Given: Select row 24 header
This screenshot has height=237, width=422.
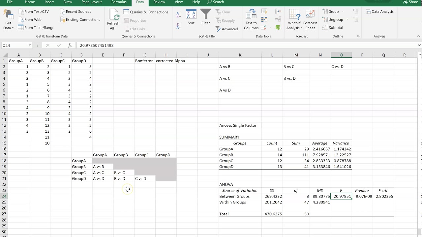Looking at the screenshot, I should [4, 196].
